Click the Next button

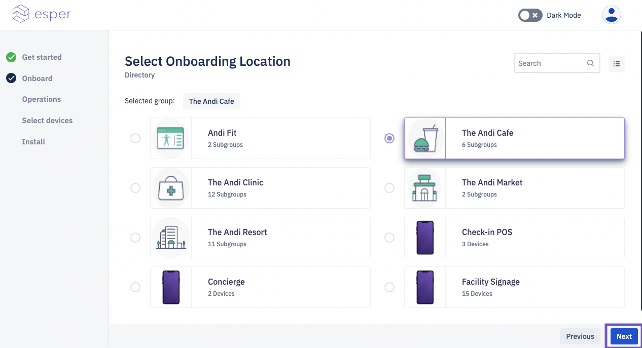(x=624, y=336)
